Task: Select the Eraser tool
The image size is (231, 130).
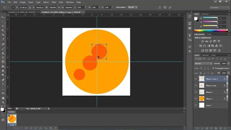Action: (x=3, y=62)
